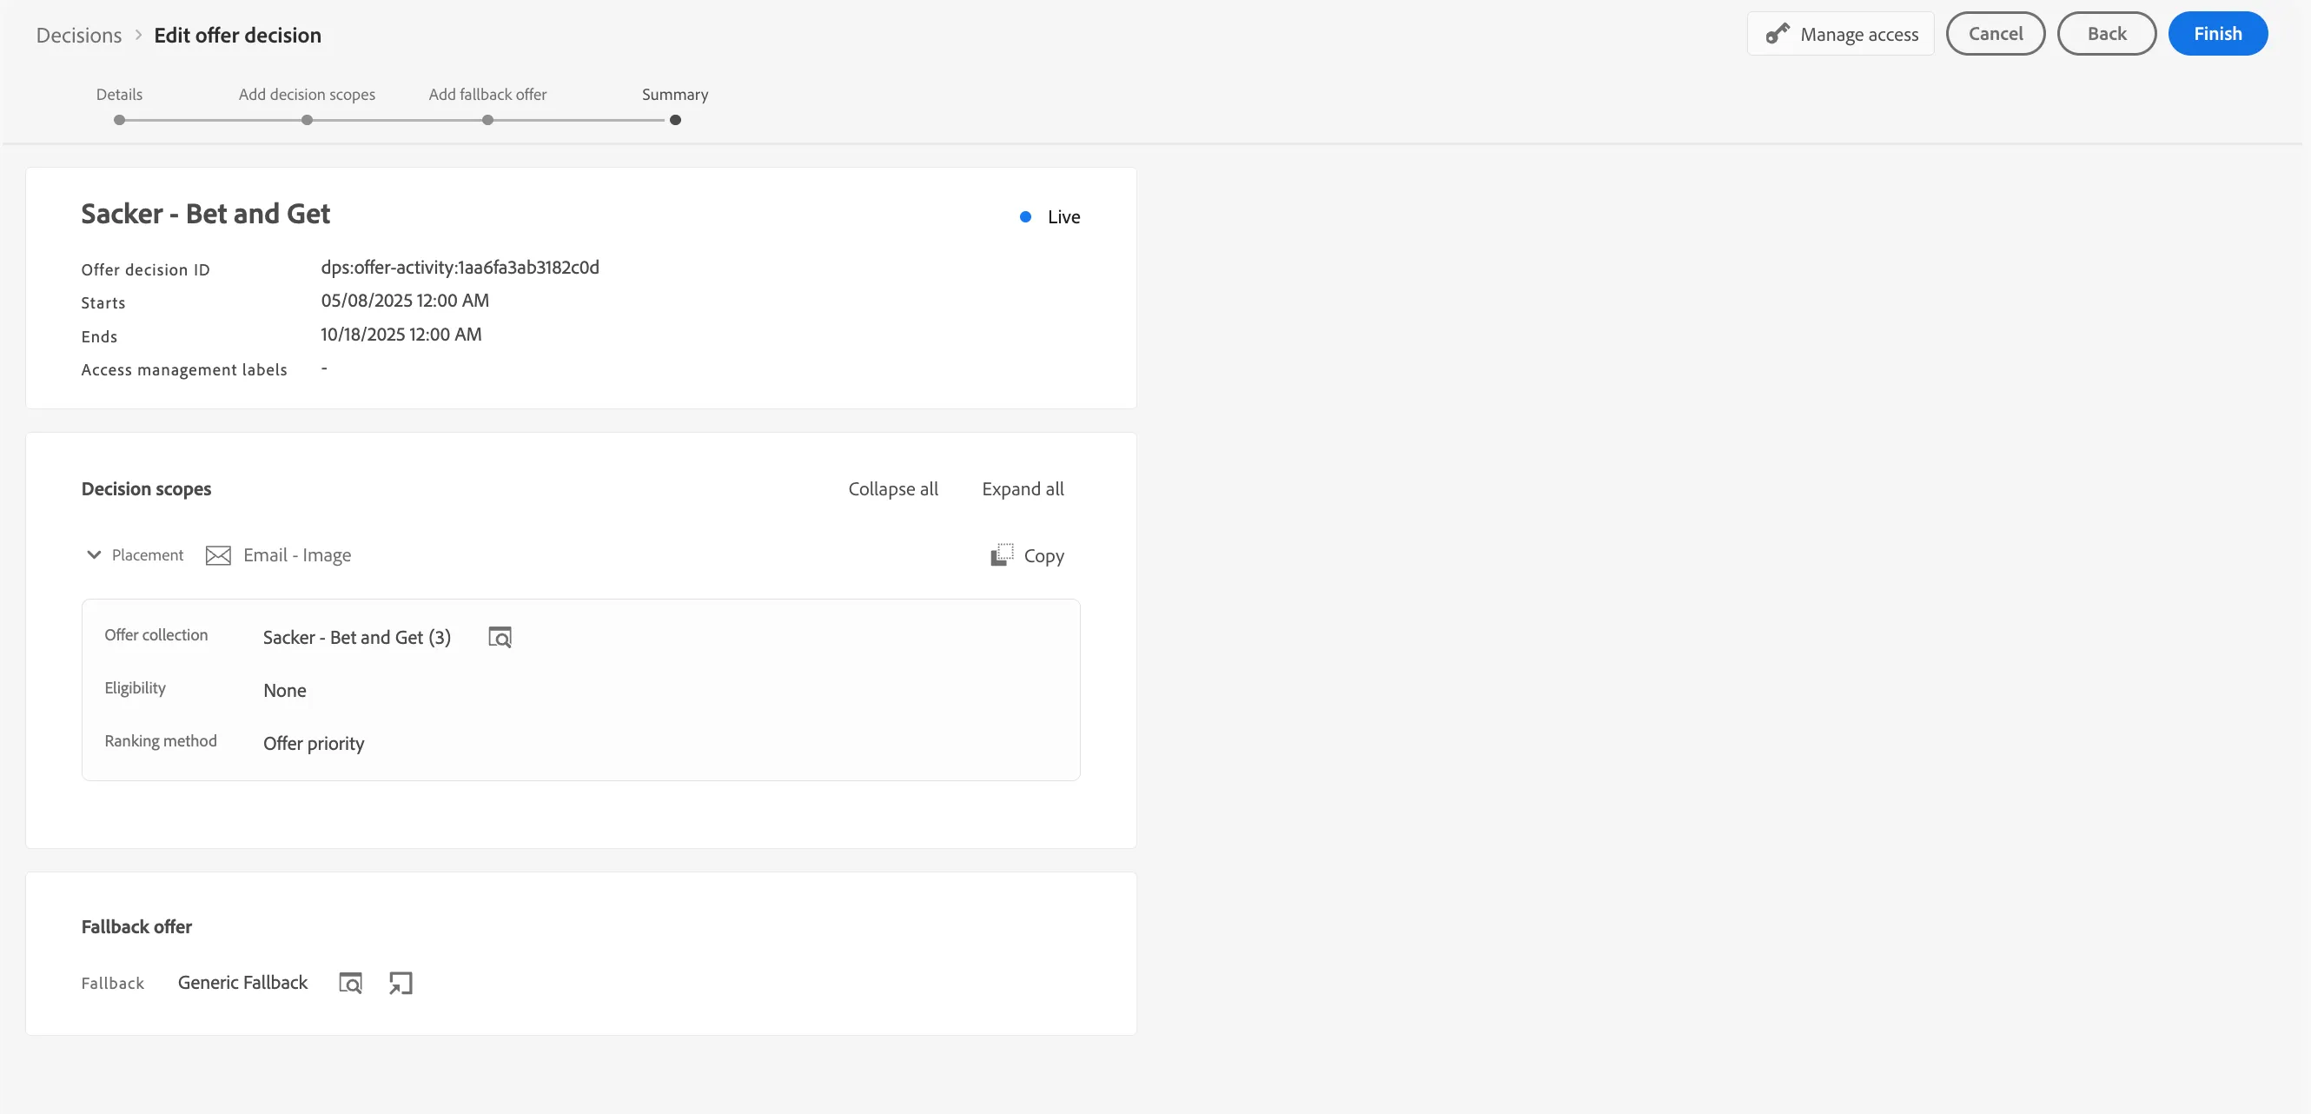2311x1114 pixels.
Task: Click the Add decision scopes step dot
Action: (307, 120)
